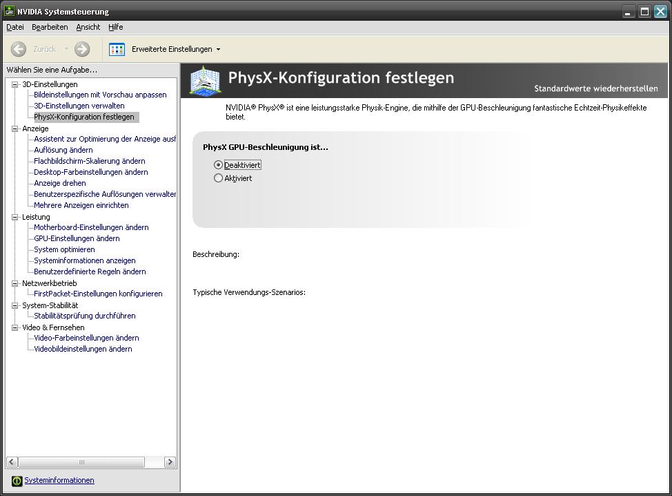The height and width of the screenshot is (496, 672).
Task: Open the Systeminformationen link
Action: (x=59, y=480)
